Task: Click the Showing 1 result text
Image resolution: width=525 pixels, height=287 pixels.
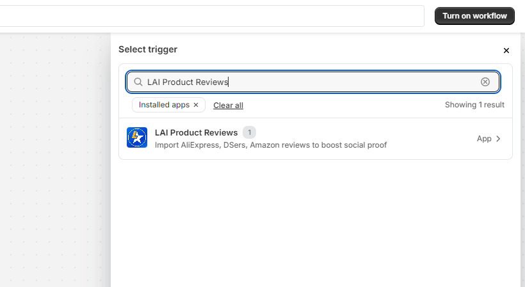Action: (x=474, y=105)
